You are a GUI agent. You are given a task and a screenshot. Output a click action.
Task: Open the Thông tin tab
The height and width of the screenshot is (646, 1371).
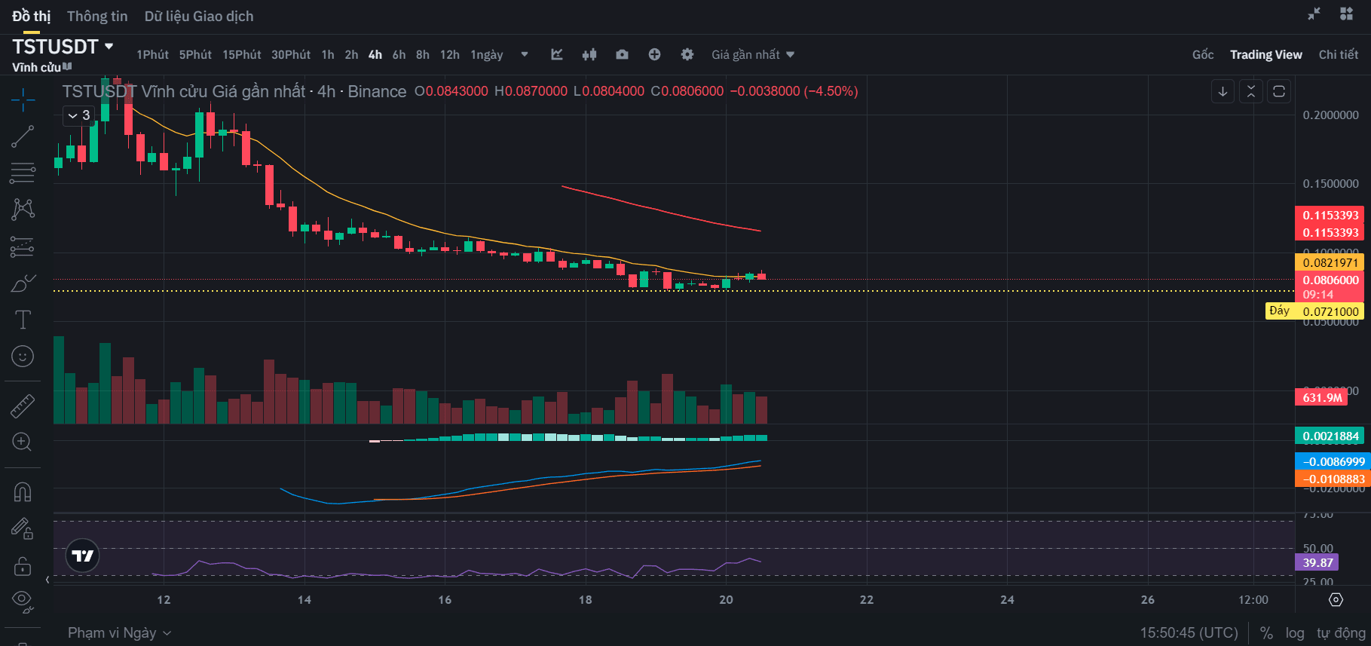point(97,16)
